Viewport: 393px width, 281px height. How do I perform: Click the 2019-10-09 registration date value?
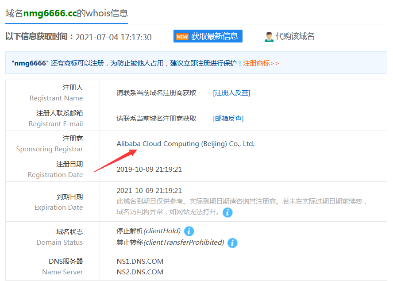pos(149,169)
